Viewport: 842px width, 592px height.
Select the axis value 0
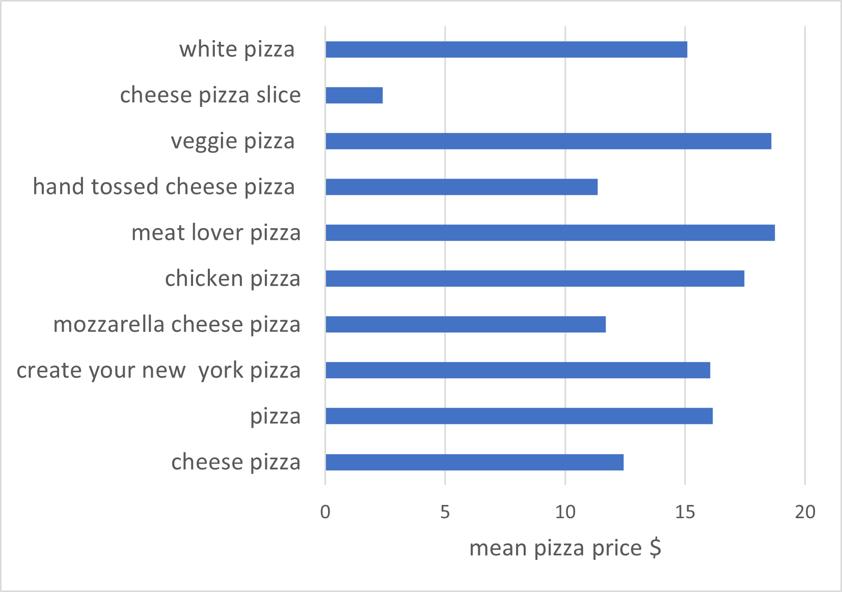pyautogui.click(x=325, y=512)
